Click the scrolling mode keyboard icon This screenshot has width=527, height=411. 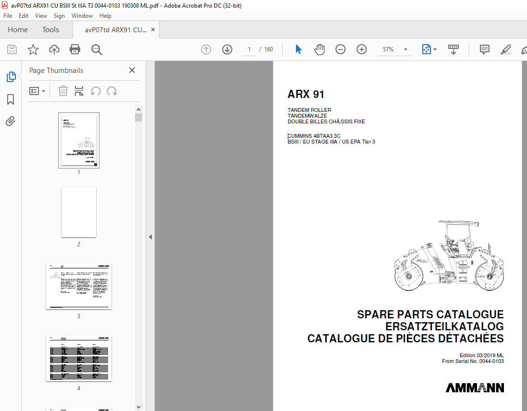tap(453, 50)
